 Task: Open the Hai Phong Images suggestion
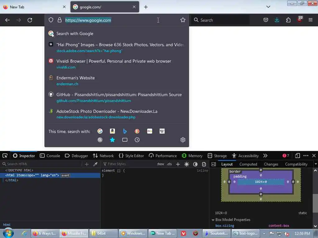pos(117,47)
